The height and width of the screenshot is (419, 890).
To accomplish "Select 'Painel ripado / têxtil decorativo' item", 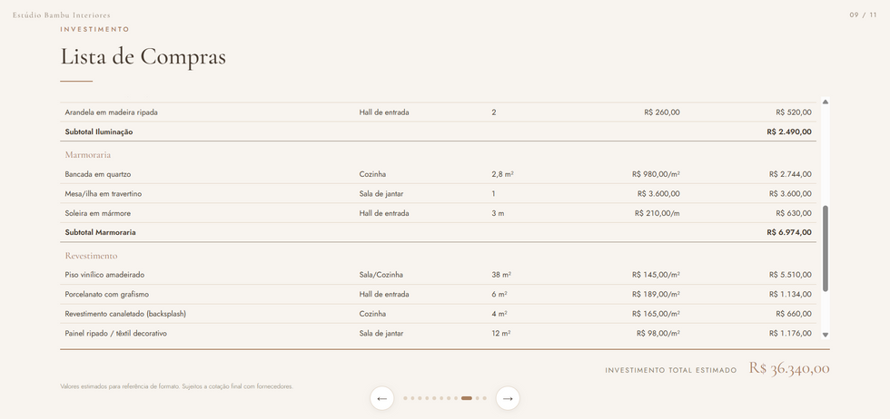I will click(116, 334).
